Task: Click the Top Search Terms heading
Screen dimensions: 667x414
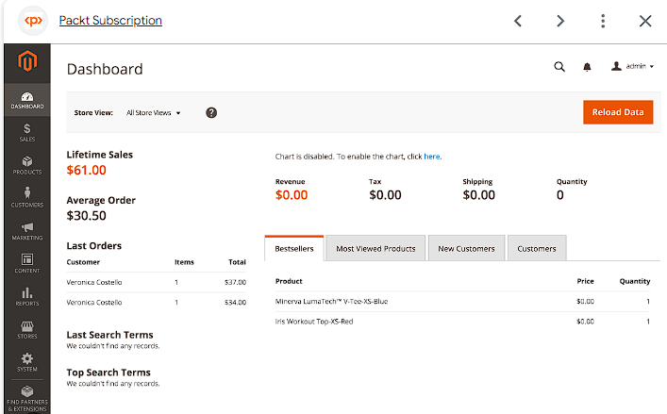Action: (x=108, y=373)
